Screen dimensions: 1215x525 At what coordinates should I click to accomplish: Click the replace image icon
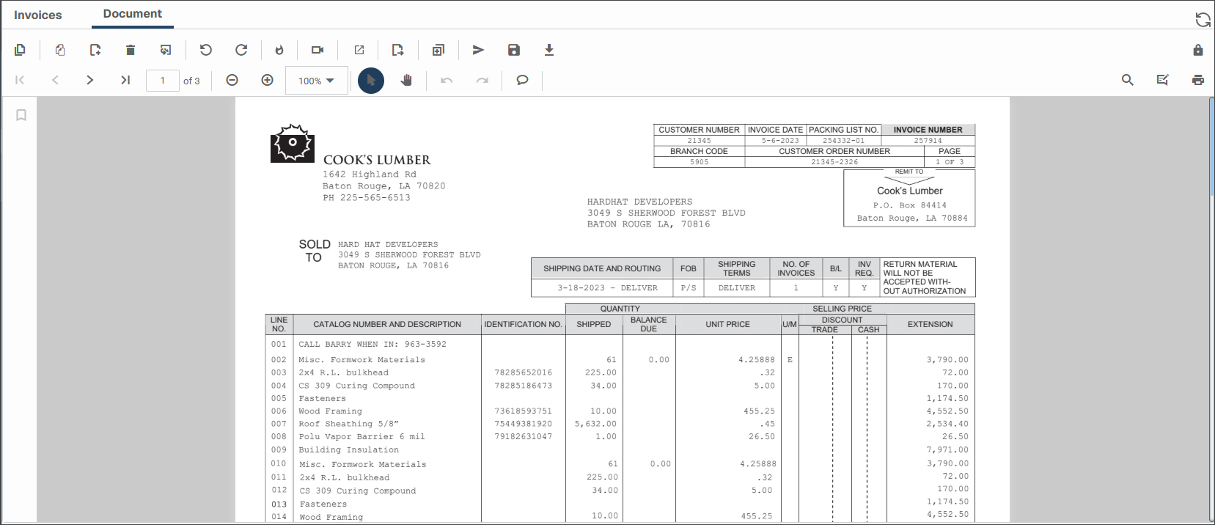click(166, 50)
